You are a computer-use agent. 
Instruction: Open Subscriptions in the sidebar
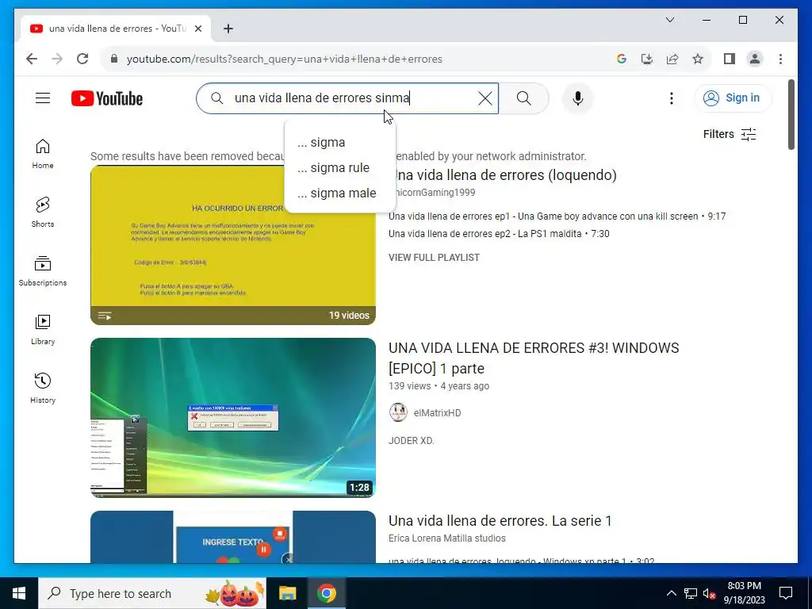43,271
